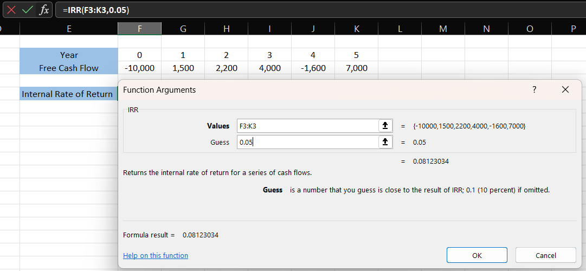586x271 pixels.
Task: Select the Free Cash Flow label cell
Action: click(x=68, y=68)
